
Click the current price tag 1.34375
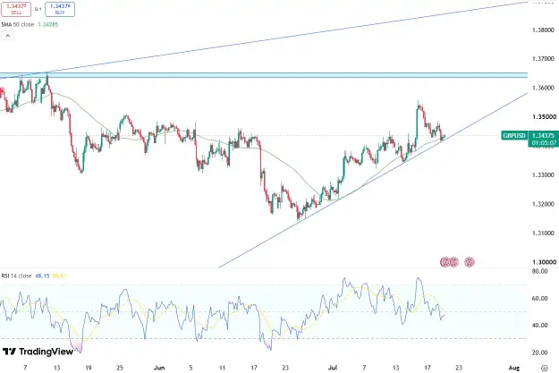[543, 135]
